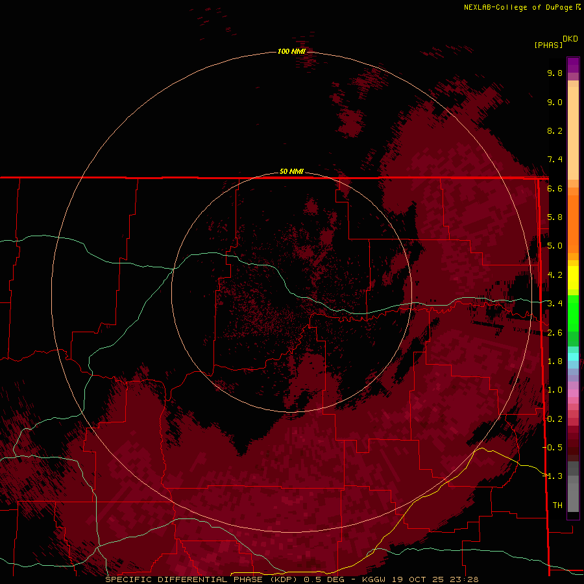Click the bright green segment of color bar
Image resolution: width=584 pixels, height=584 pixels.
pyautogui.click(x=573, y=313)
